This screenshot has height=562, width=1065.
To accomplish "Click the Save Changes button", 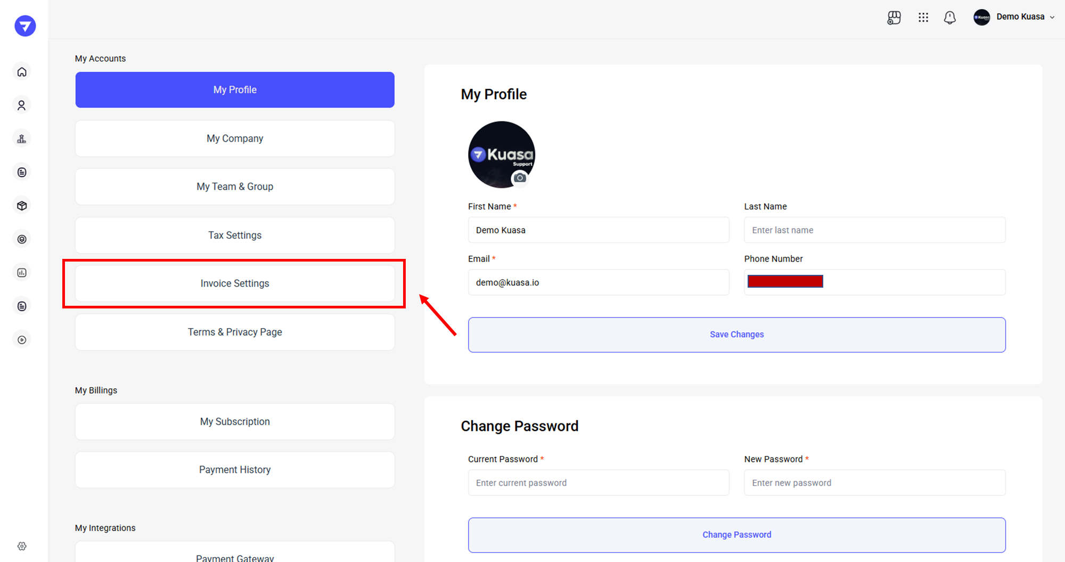I will point(736,335).
